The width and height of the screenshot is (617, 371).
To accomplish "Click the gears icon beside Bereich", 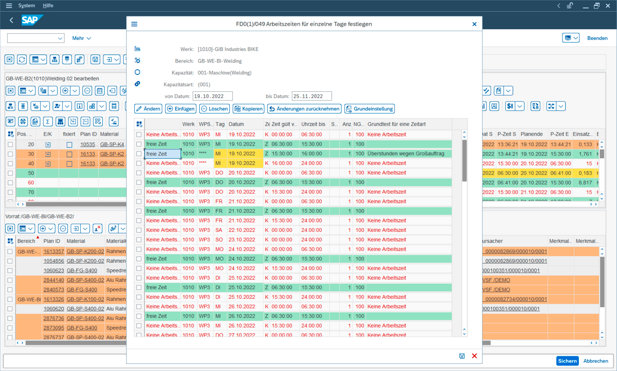I will click(138, 60).
